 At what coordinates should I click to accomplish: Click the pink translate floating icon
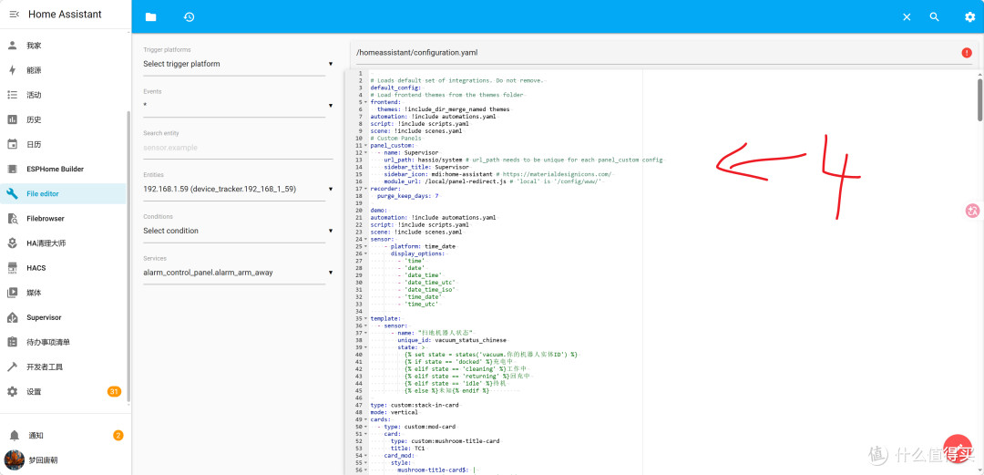[972, 212]
